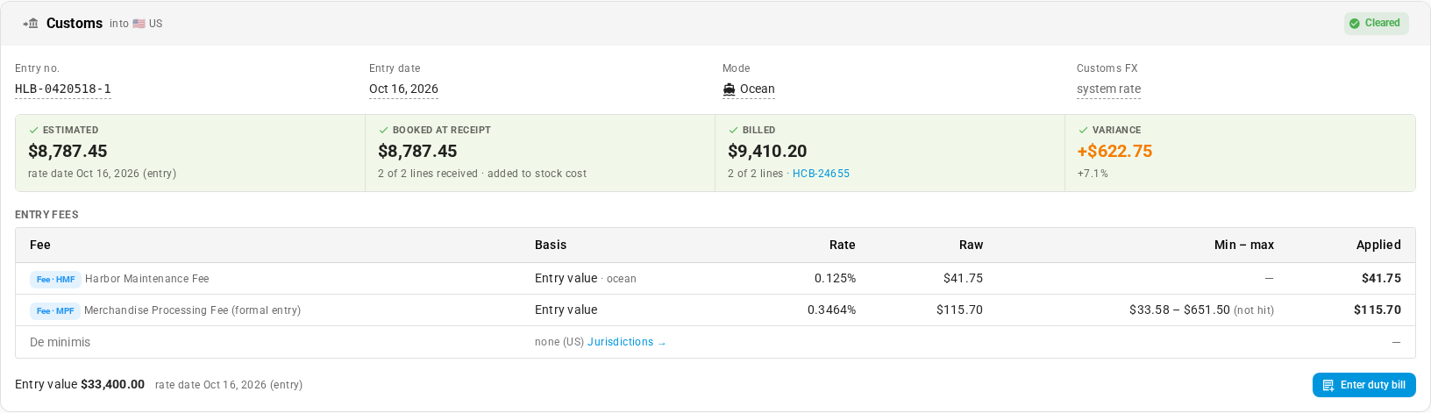Click the Enter duty bill button
Image resolution: width=1431 pixels, height=413 pixels.
point(1363,385)
